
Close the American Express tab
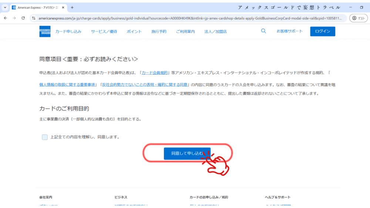[x=63, y=7]
